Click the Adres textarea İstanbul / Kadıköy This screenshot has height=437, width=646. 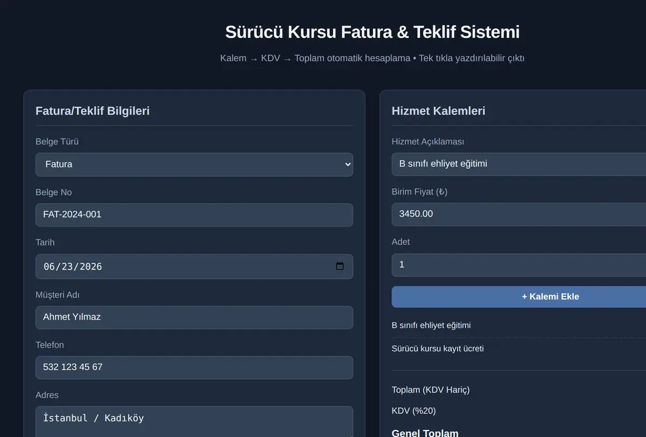tap(194, 421)
